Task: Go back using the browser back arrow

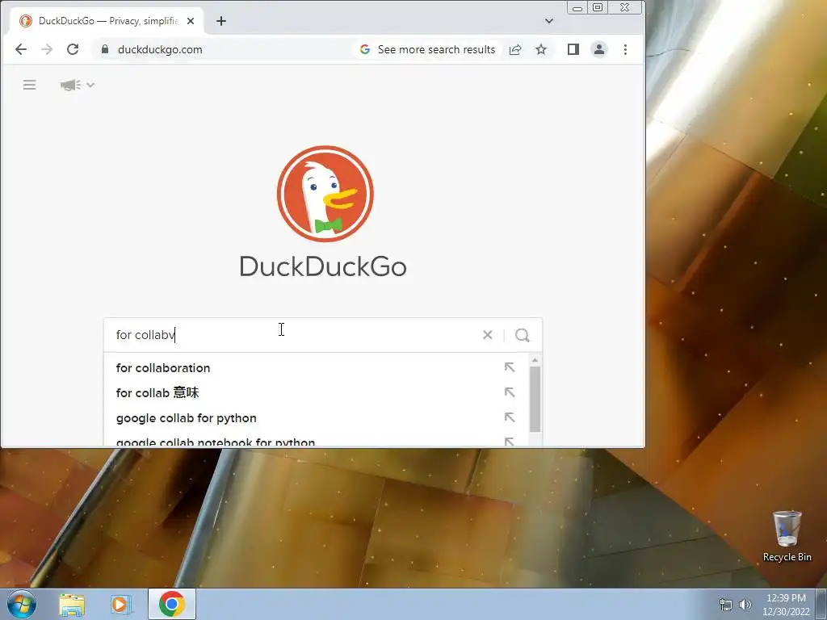Action: coord(21,49)
